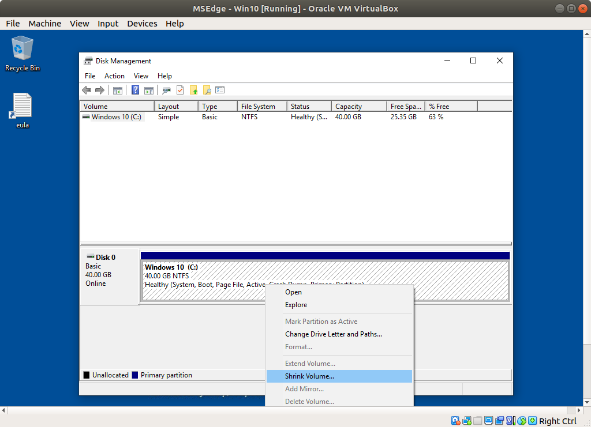Choose Explore from the context menu
Screen dimensions: 591x427
(x=339, y=305)
